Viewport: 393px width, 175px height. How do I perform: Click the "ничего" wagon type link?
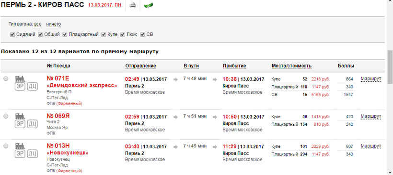pyautogui.click(x=54, y=24)
